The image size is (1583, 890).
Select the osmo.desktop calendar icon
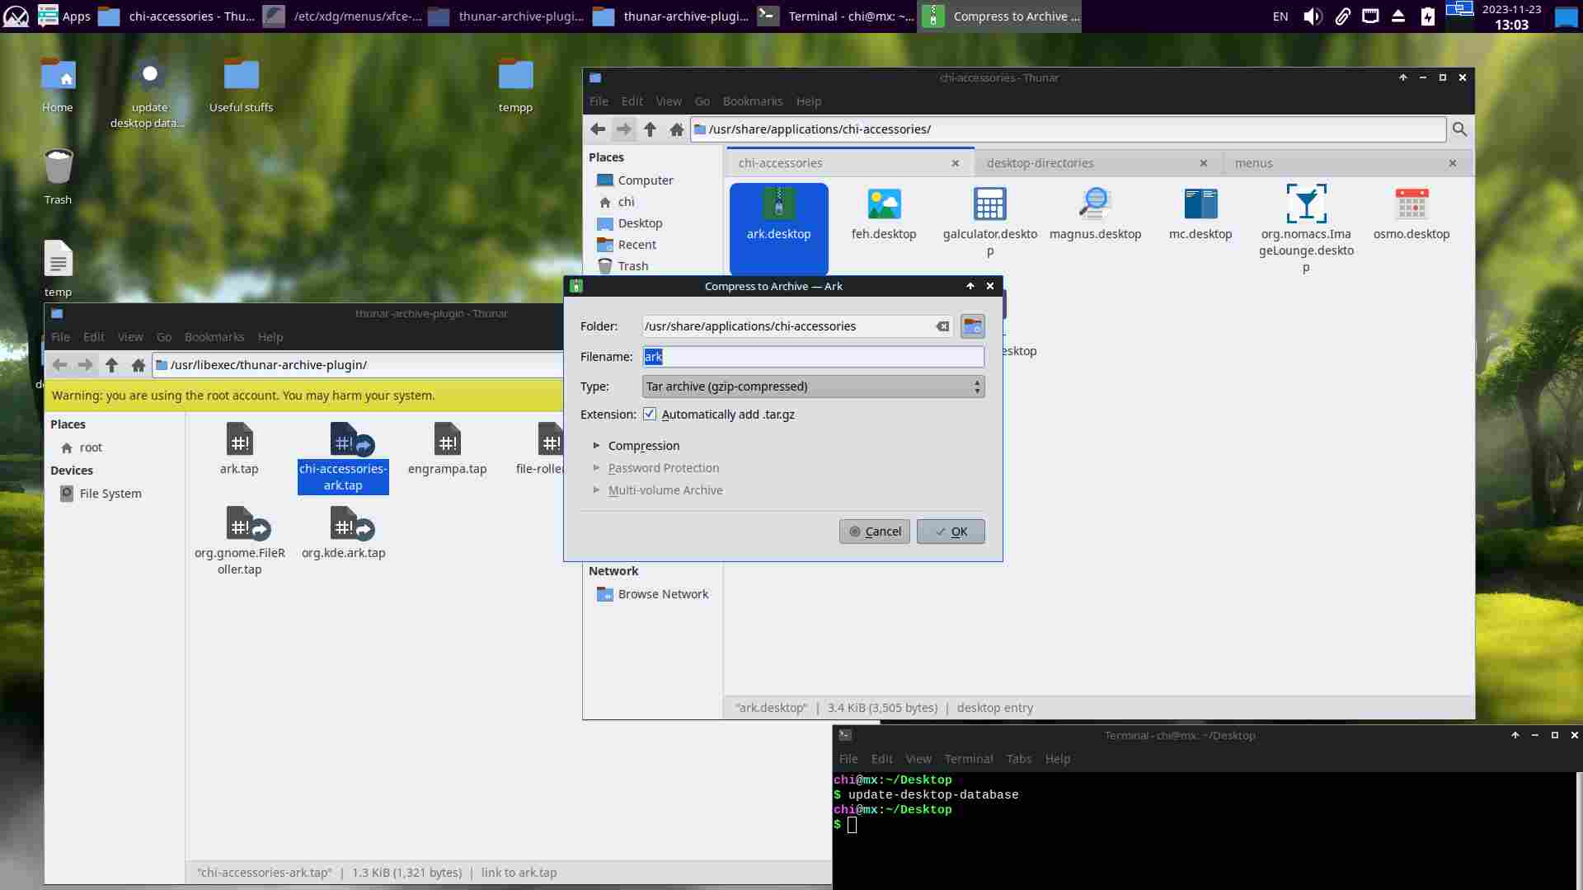point(1411,205)
